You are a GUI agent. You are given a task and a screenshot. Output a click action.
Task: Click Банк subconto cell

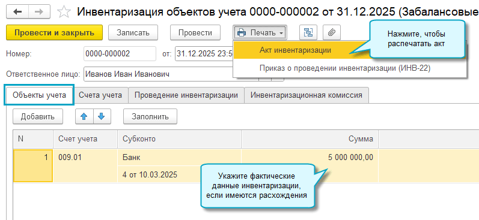click(x=179, y=158)
